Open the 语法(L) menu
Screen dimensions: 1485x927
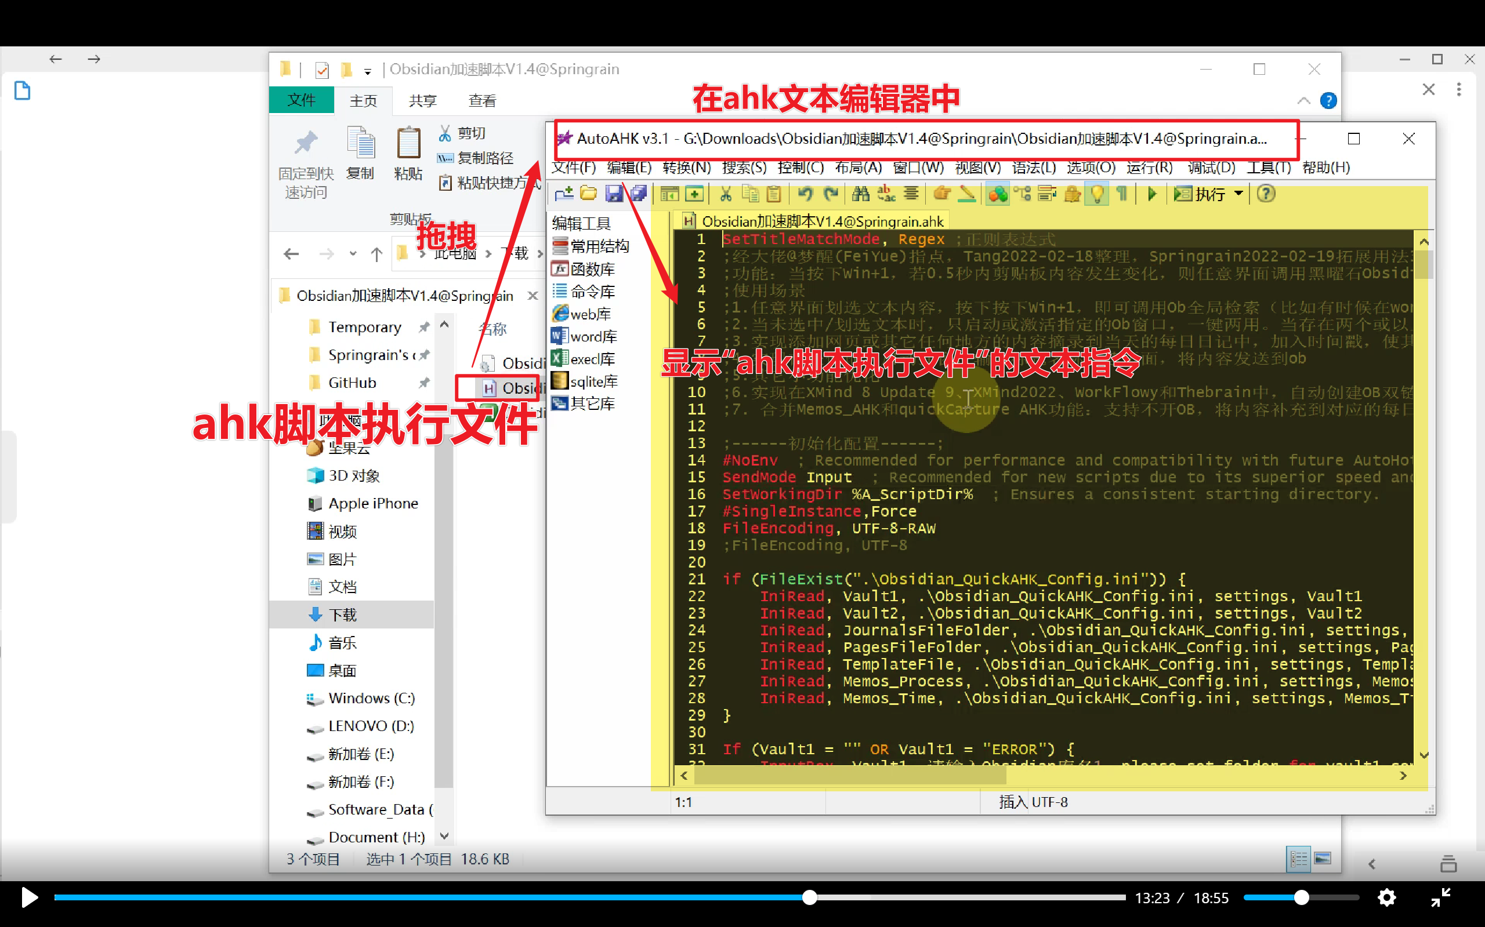pyautogui.click(x=1034, y=168)
